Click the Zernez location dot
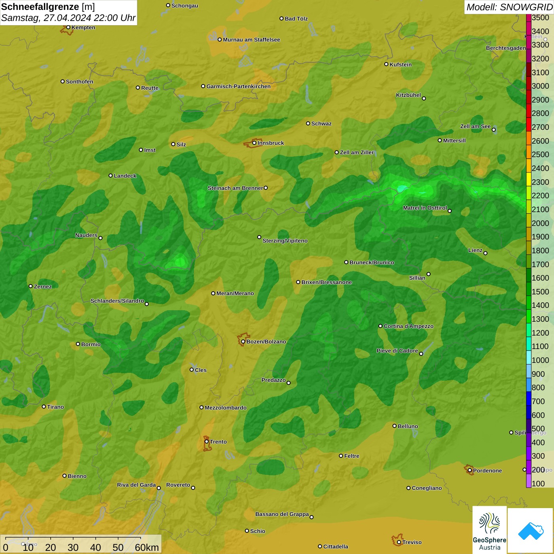This screenshot has height=554, width=554. (30, 286)
